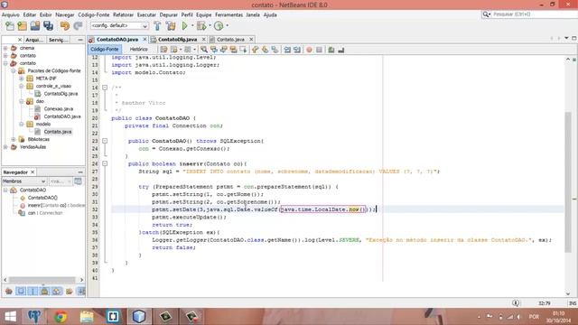Click the Uncomment lines icon

341,50
